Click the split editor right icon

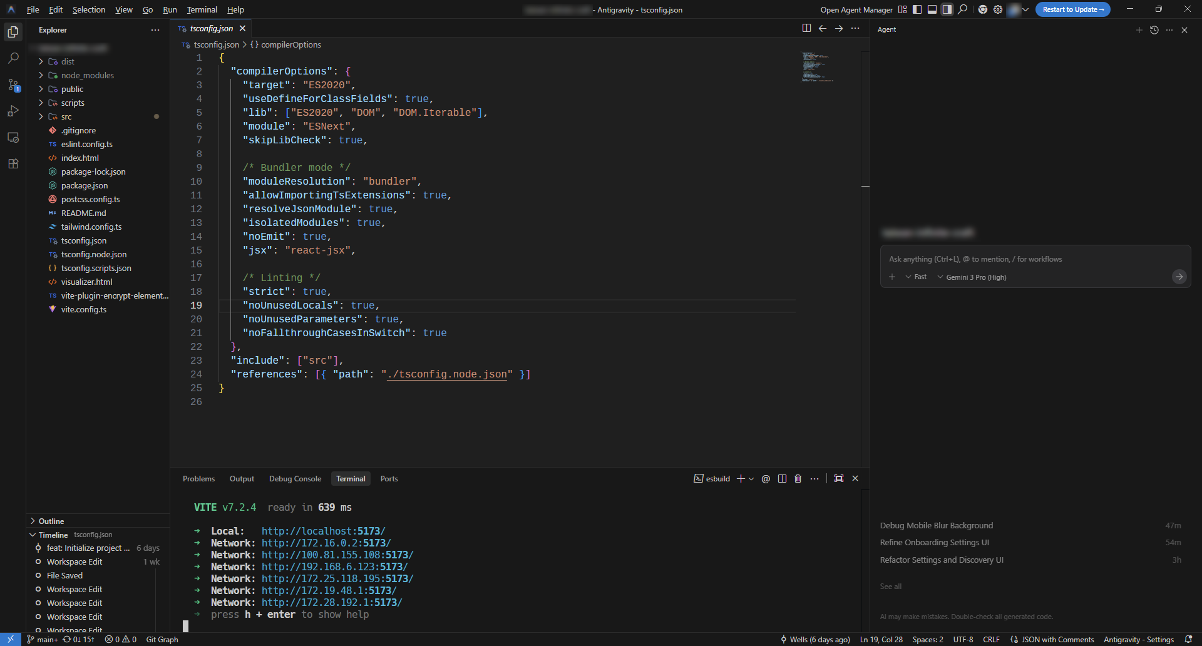[x=806, y=28]
